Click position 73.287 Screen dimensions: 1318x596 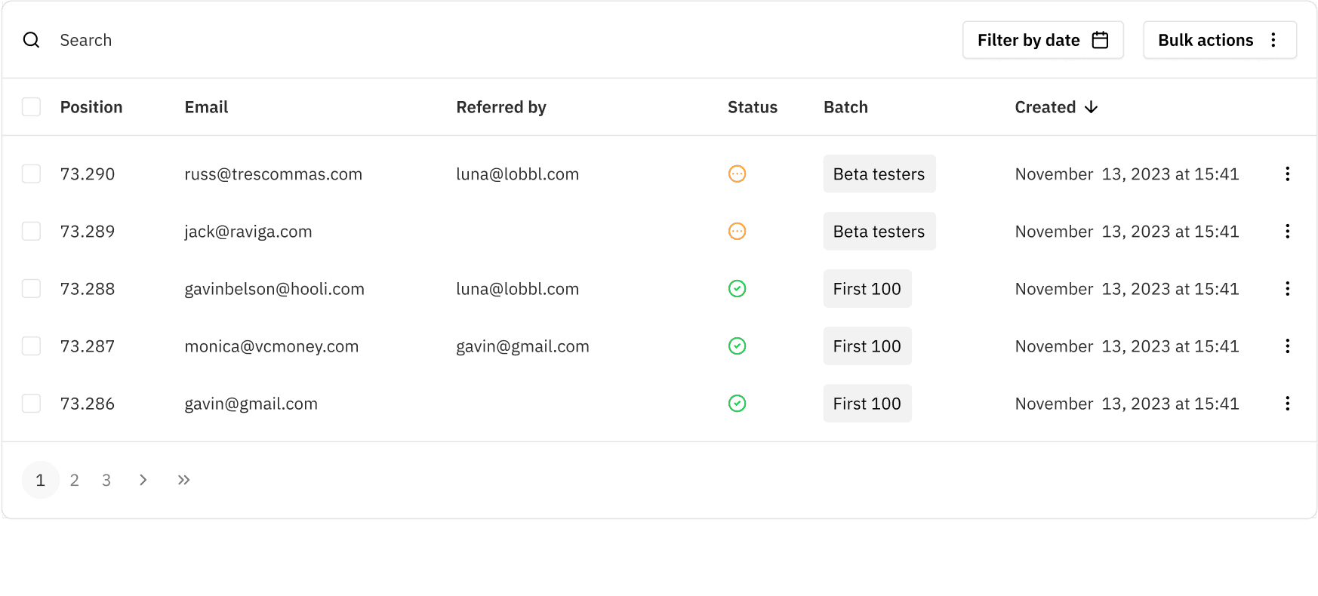[x=88, y=346]
